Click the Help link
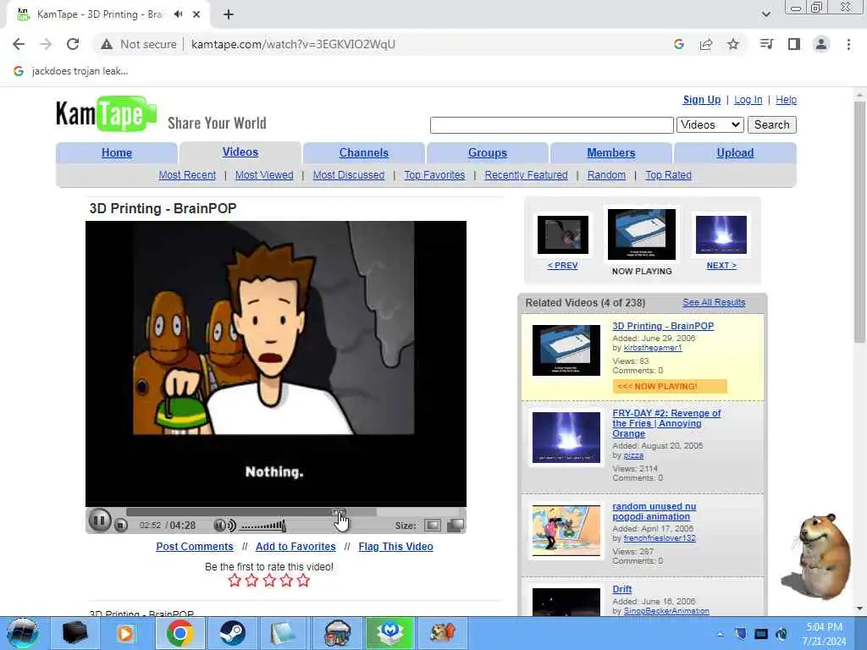 tap(787, 100)
